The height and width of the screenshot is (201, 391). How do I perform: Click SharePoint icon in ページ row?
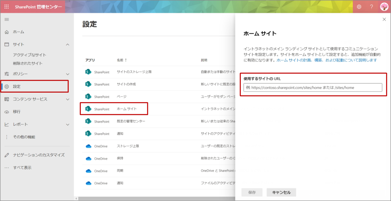tap(88, 97)
